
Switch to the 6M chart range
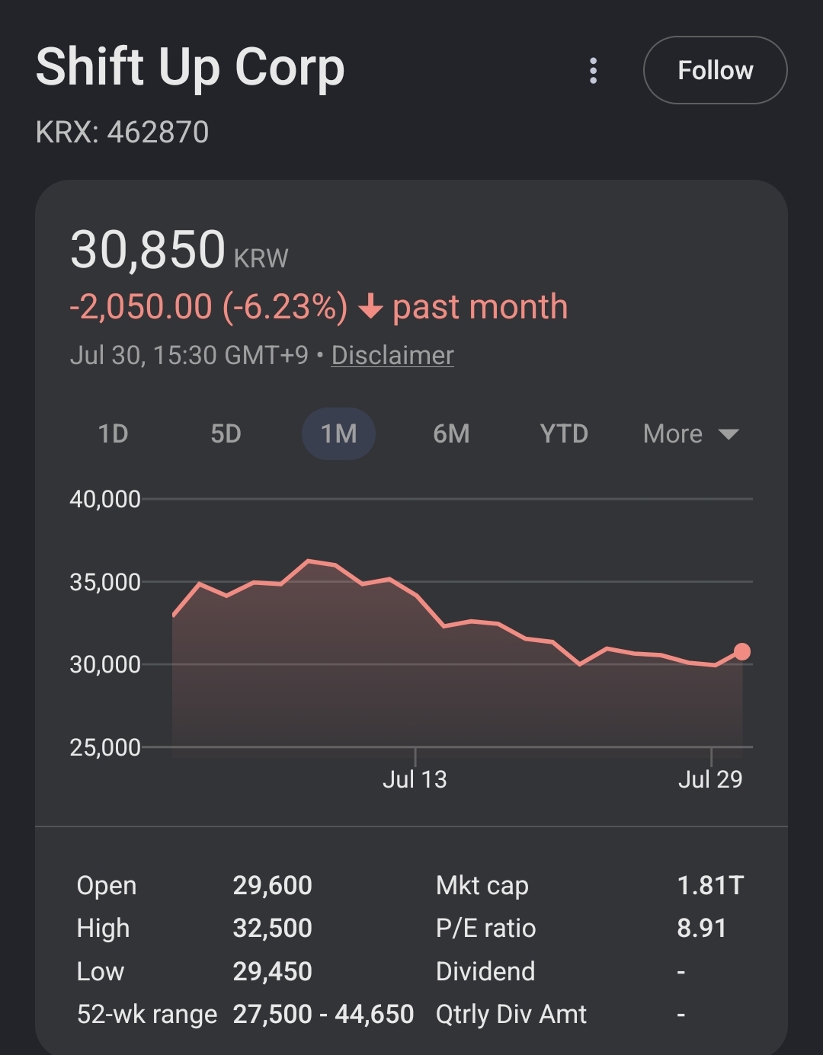pos(451,434)
